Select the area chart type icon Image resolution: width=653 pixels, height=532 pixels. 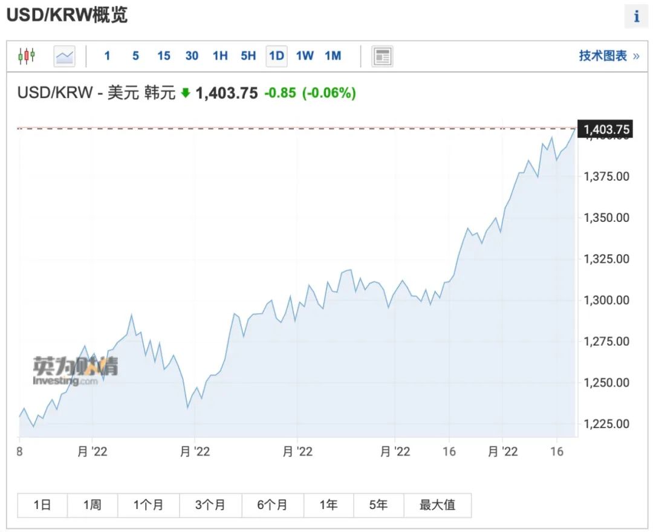64,56
